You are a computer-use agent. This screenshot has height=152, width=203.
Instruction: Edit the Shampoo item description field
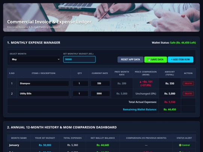pos(44,83)
